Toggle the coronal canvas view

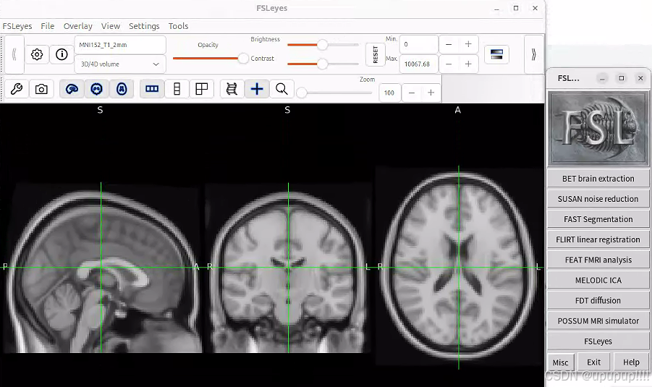point(97,89)
